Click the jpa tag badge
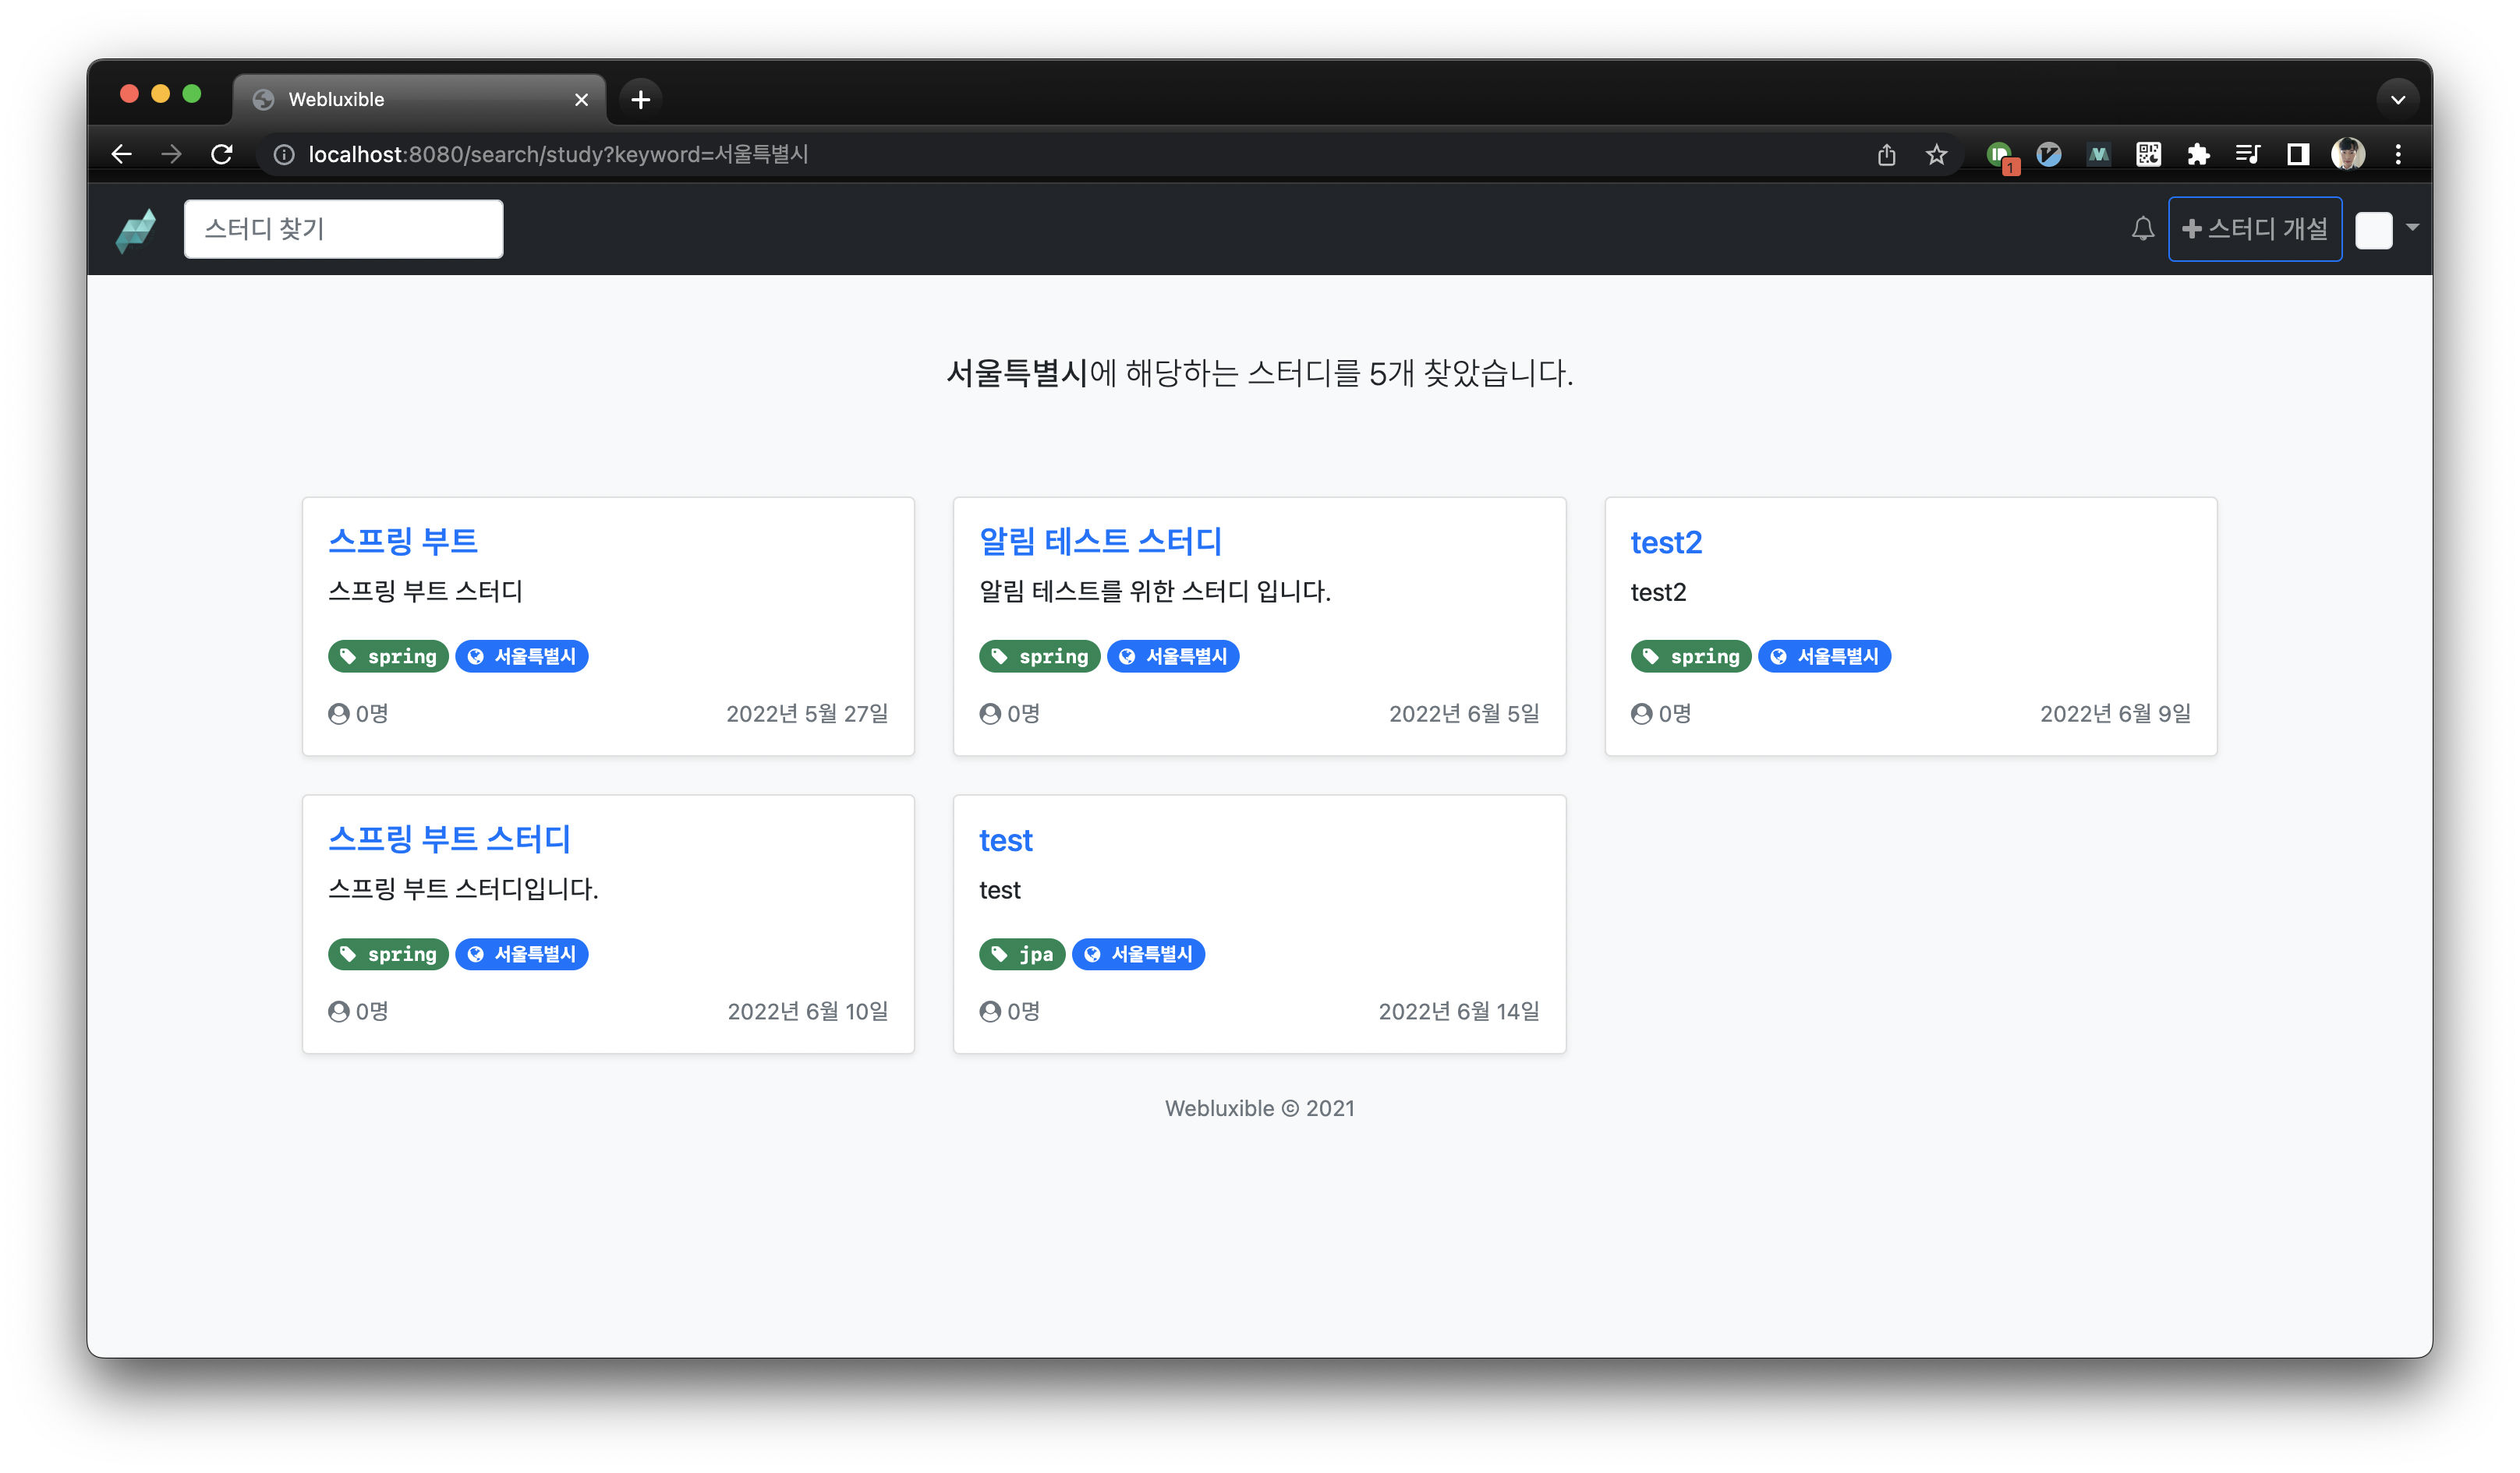The height and width of the screenshot is (1473, 2520). click(1022, 955)
